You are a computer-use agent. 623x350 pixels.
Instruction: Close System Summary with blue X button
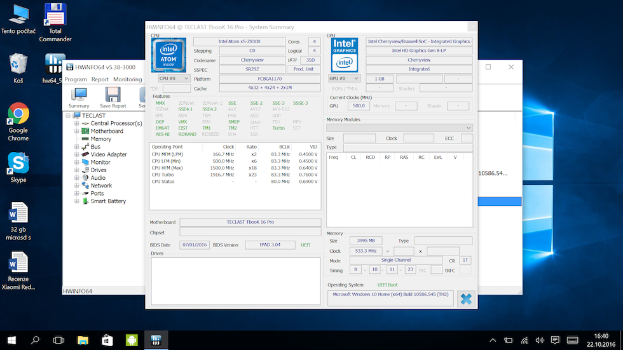click(466, 299)
